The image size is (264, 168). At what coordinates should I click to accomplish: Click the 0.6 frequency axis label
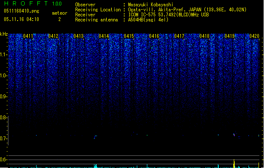pos(3,160)
